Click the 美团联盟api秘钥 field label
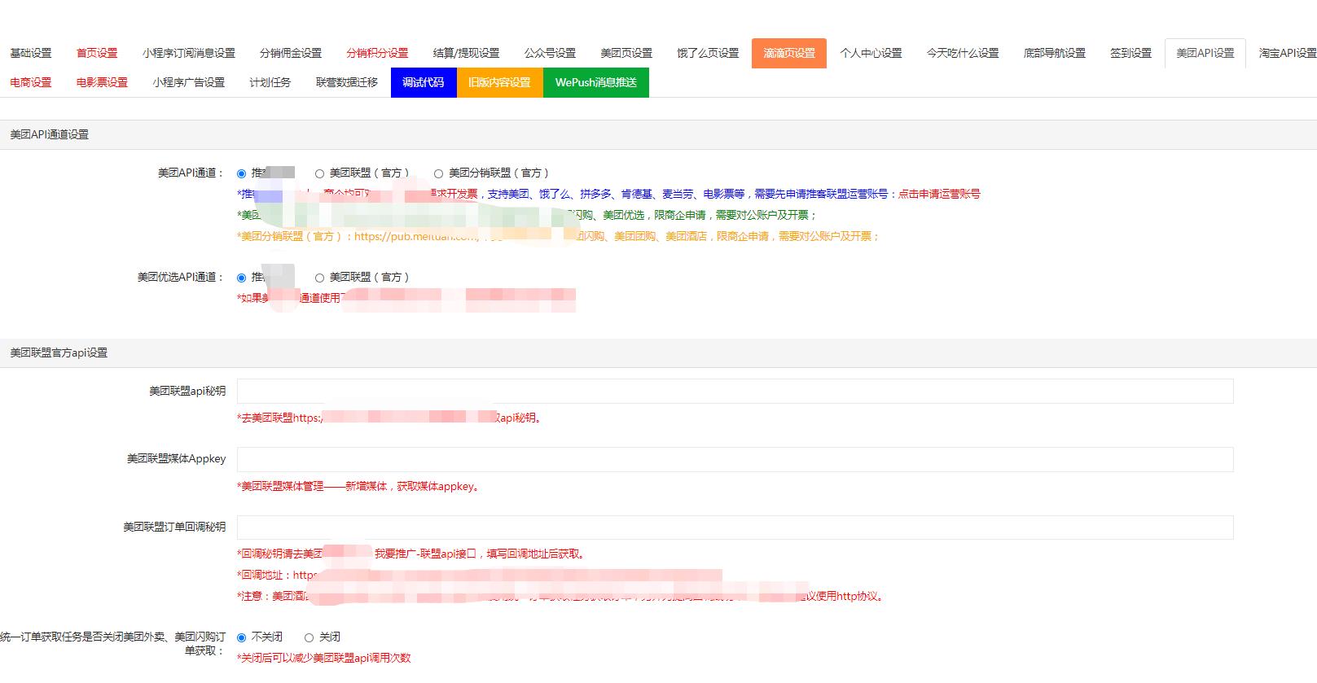1317x683 pixels. click(x=187, y=391)
